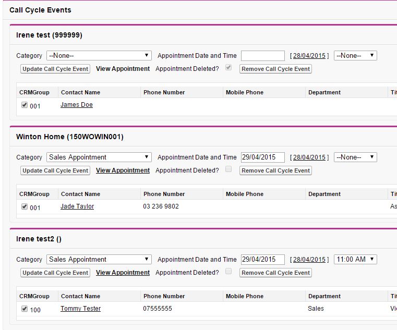397x330 pixels.
Task: Click 28/04/2015 date link for Irene test2
Action: pos(309,260)
